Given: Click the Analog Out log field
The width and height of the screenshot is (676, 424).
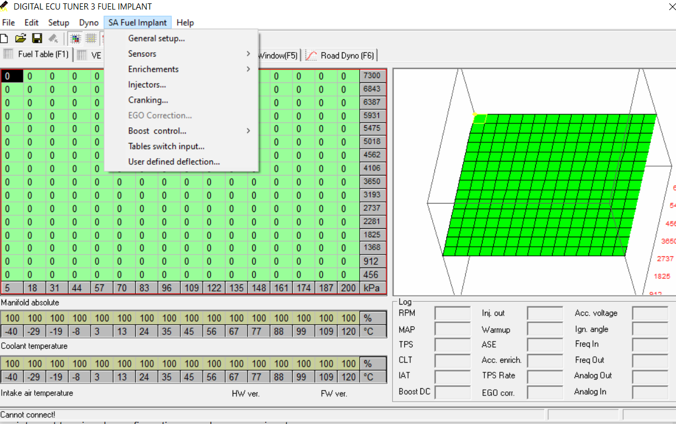Looking at the screenshot, I should click(650, 376).
